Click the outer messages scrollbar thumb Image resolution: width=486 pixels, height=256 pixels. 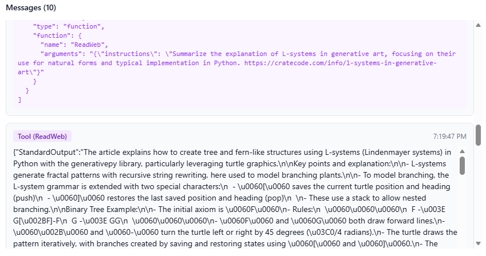coord(478,135)
